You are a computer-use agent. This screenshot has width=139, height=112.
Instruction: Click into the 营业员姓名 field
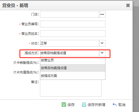(x=73, y=33)
